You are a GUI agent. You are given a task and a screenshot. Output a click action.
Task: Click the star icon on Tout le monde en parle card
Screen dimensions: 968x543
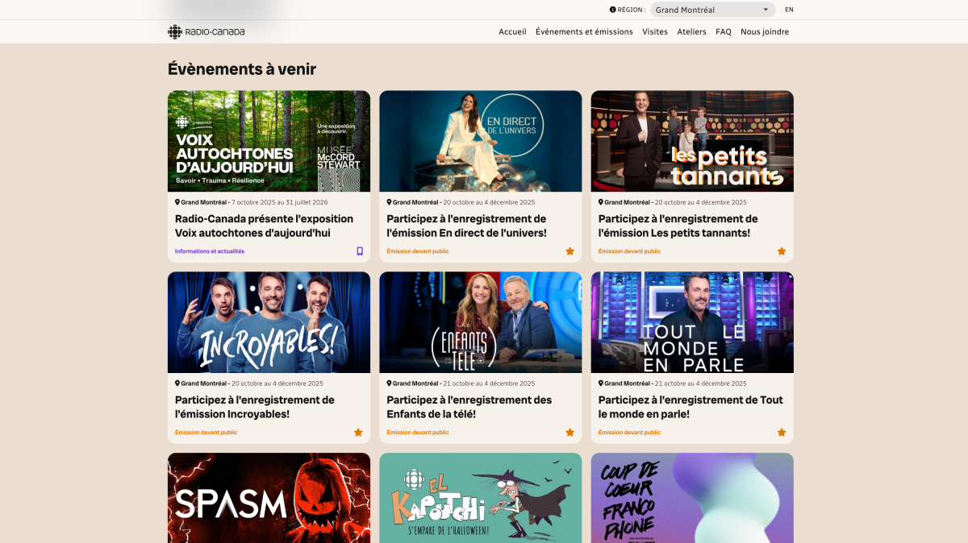(x=782, y=433)
